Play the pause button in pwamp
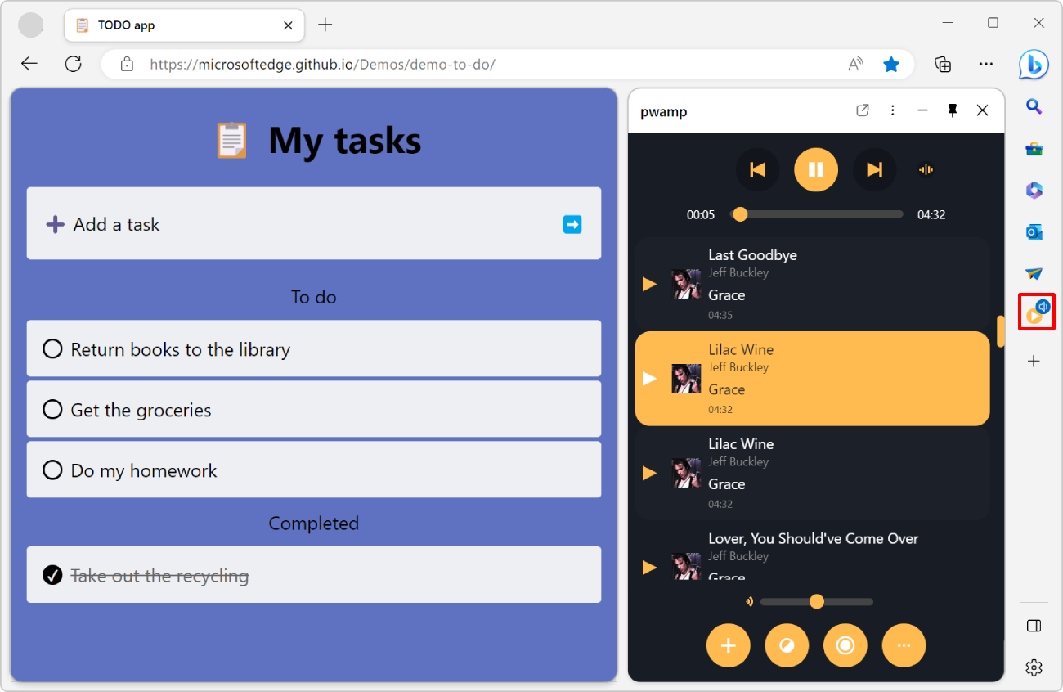 815,169
